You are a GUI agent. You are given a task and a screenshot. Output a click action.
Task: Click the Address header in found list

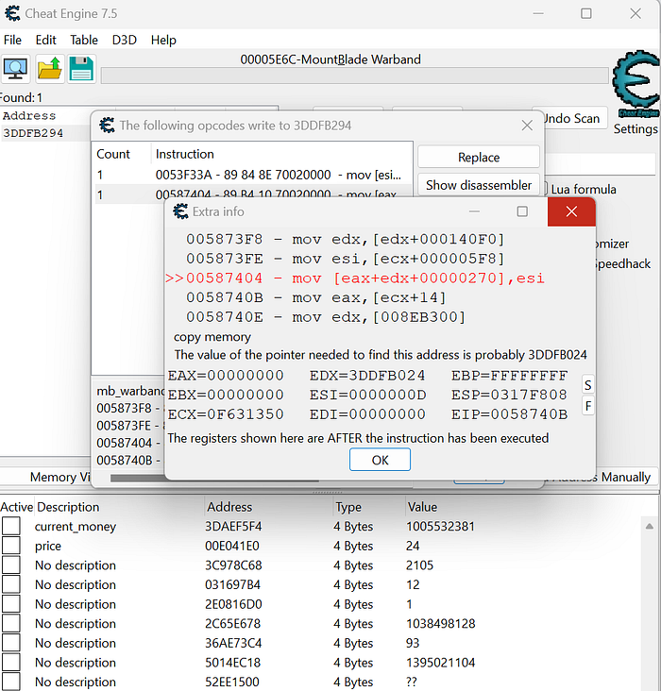[x=29, y=116]
